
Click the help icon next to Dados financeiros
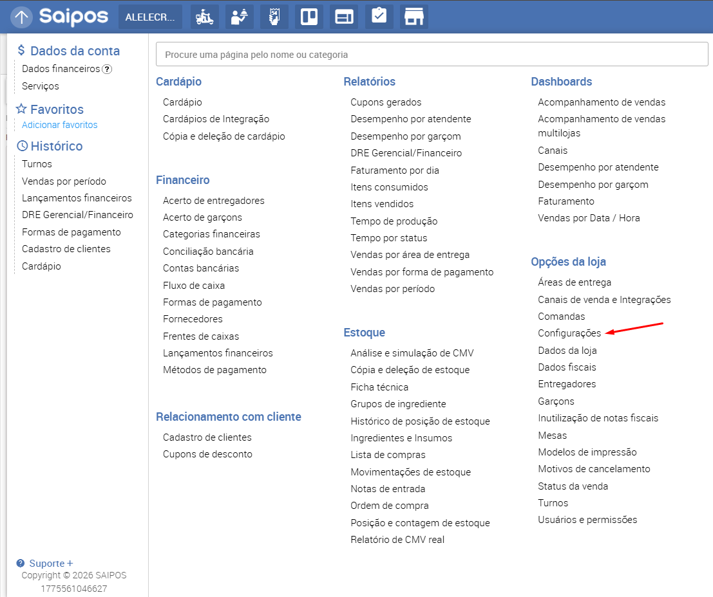[107, 69]
